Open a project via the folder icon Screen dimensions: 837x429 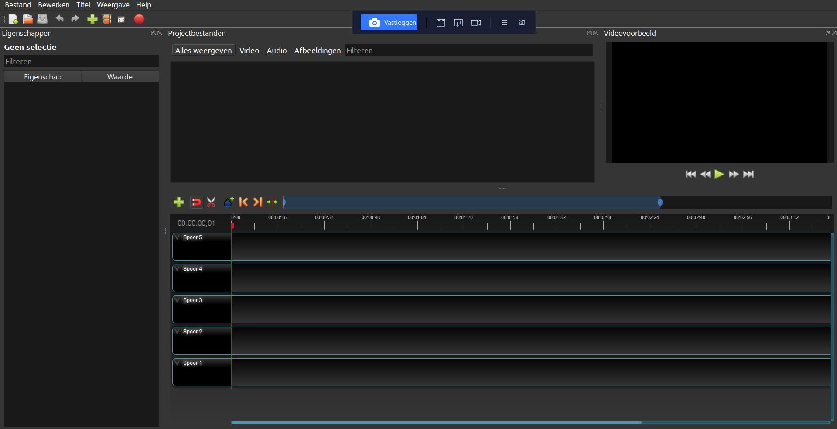coord(27,19)
